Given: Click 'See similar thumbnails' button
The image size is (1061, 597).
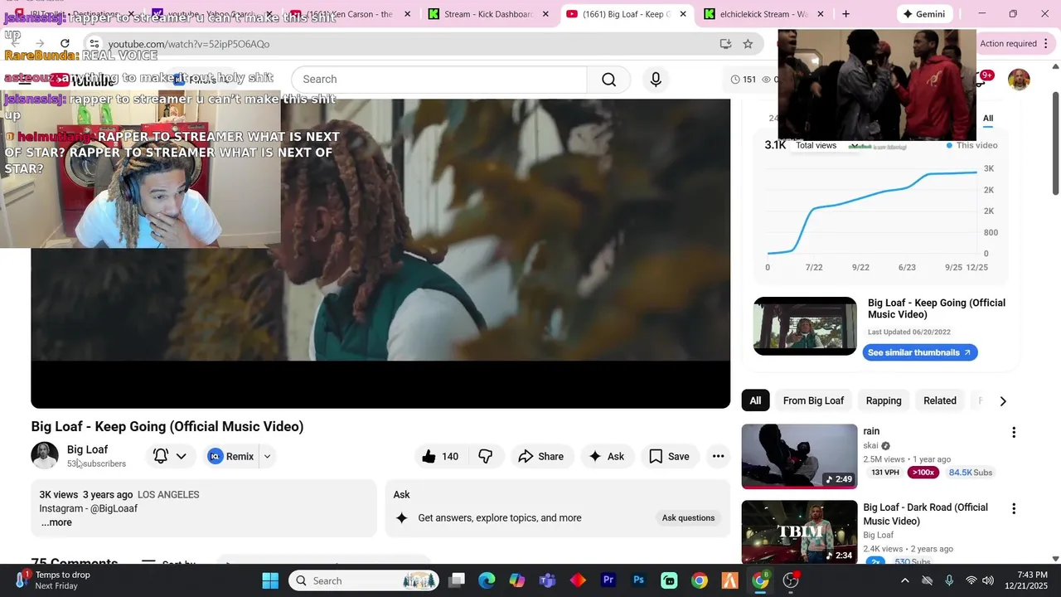Looking at the screenshot, I should (920, 352).
